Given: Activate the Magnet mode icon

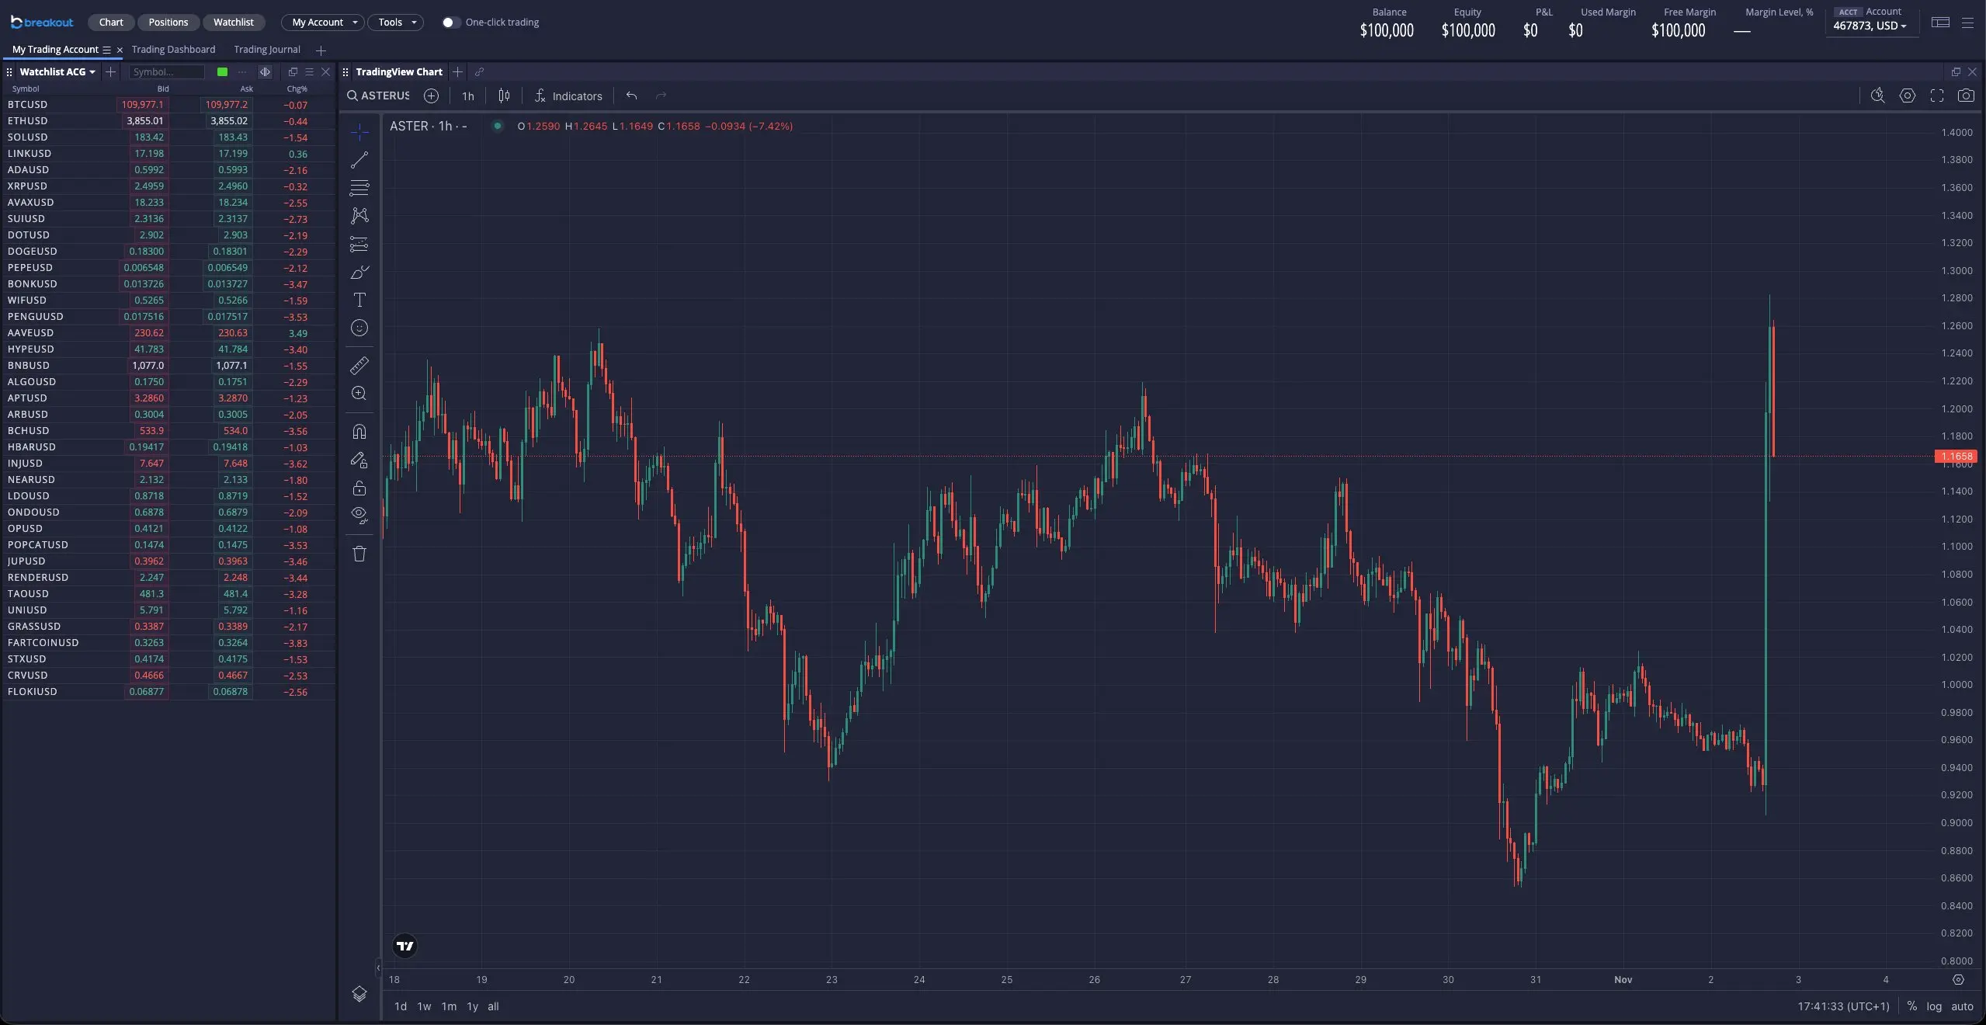Looking at the screenshot, I should [359, 432].
